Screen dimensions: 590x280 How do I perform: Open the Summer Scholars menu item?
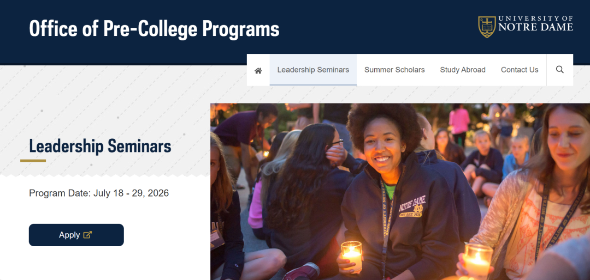(394, 70)
